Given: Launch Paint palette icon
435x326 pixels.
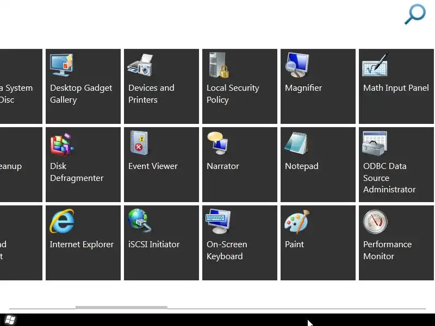Looking at the screenshot, I should click(297, 221).
